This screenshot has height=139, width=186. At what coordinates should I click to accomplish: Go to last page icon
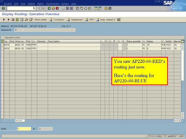click(x=90, y=8)
